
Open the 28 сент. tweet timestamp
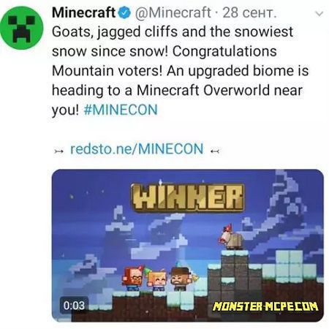point(249,12)
